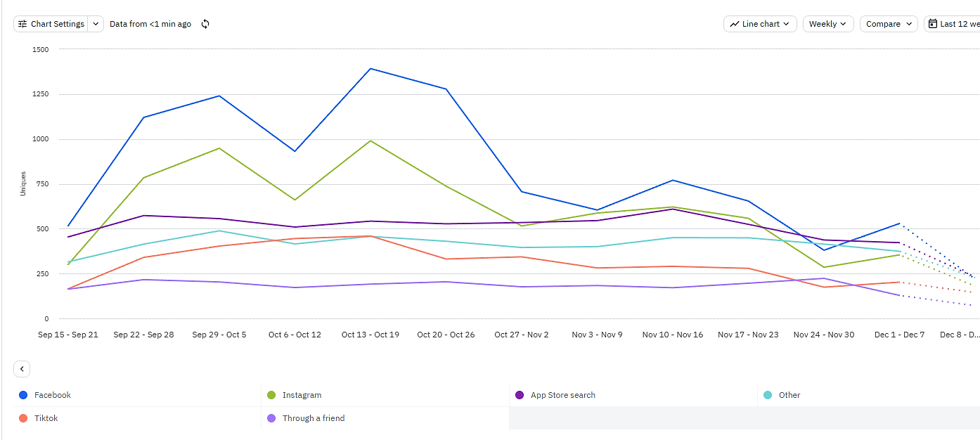Image resolution: width=980 pixels, height=440 pixels.
Task: Click the Uniques y-axis title
Action: [23, 183]
